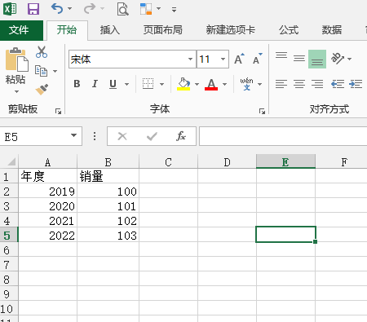Screen dimensions: 367x322
Task: Cut selection with the scissors icon
Action: coord(42,52)
